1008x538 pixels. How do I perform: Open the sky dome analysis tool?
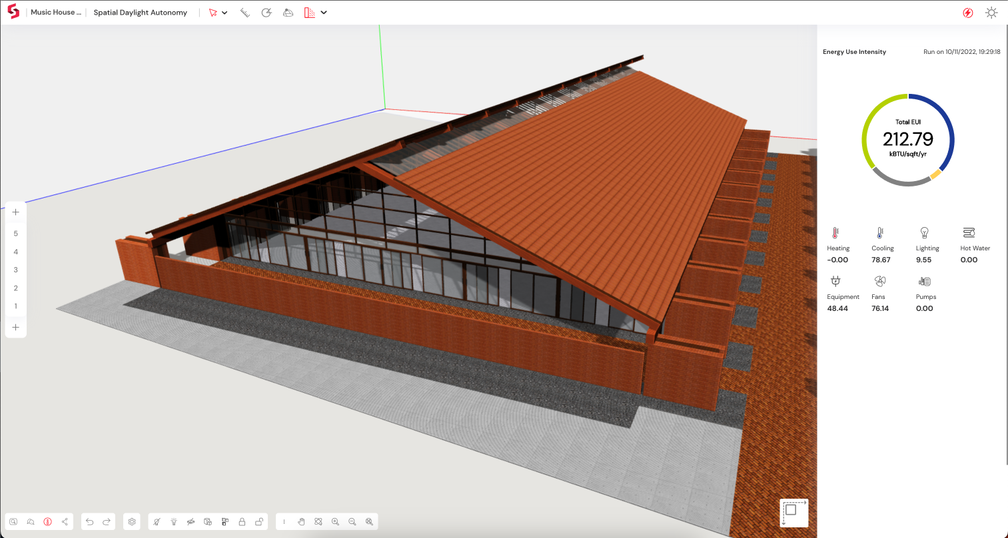click(288, 13)
